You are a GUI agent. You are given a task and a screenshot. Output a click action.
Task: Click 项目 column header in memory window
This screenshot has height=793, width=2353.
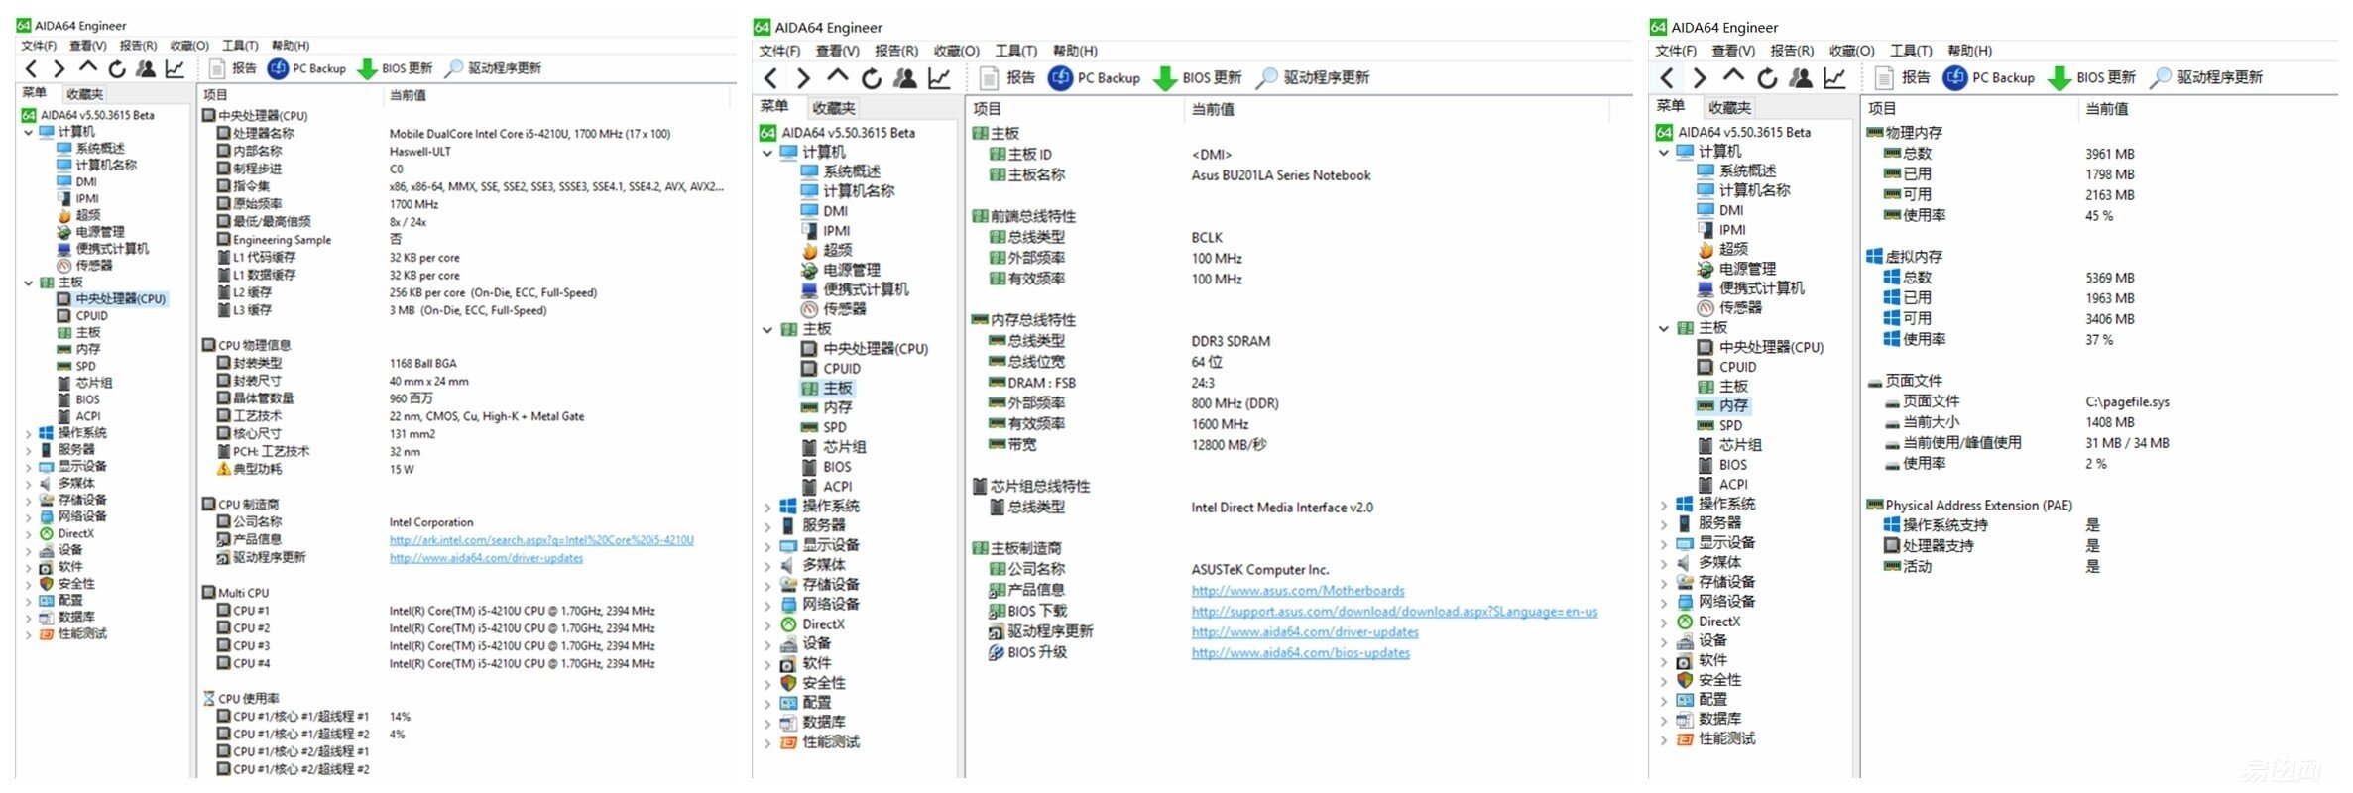coord(1882,108)
